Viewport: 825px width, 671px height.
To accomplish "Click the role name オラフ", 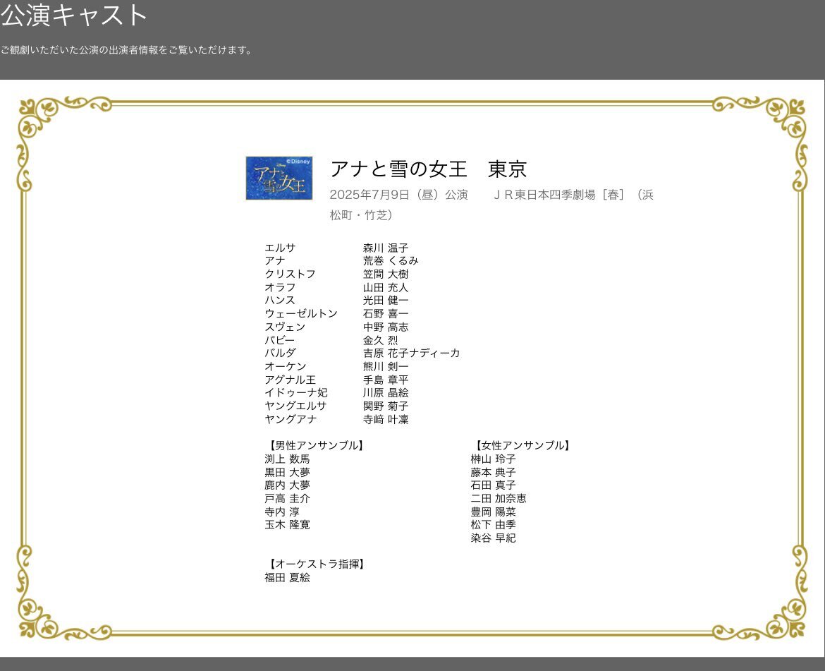I will [280, 287].
